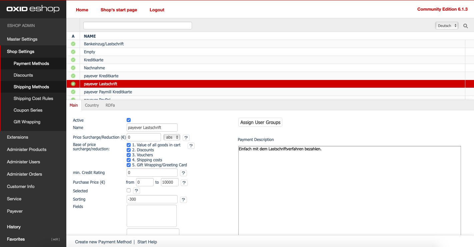The height and width of the screenshot is (247, 474).
Task: Click active status icon for Empty row
Action: point(73,52)
